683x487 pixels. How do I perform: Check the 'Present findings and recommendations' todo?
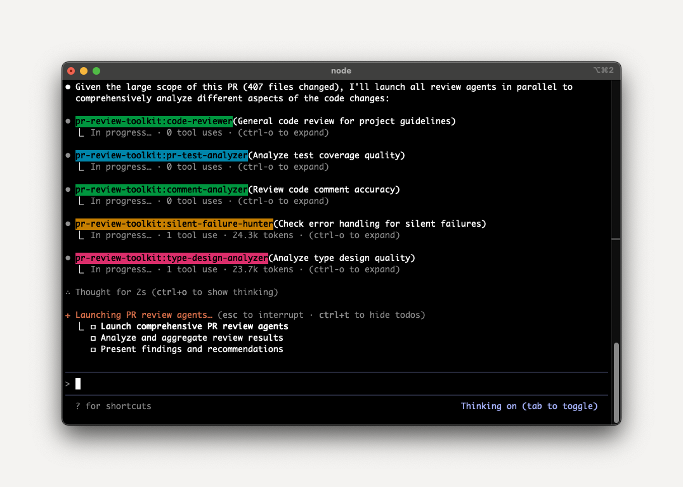(x=93, y=349)
